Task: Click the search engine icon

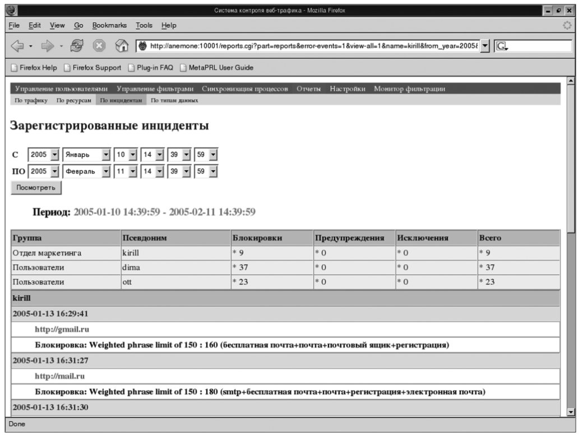Action: pos(502,46)
